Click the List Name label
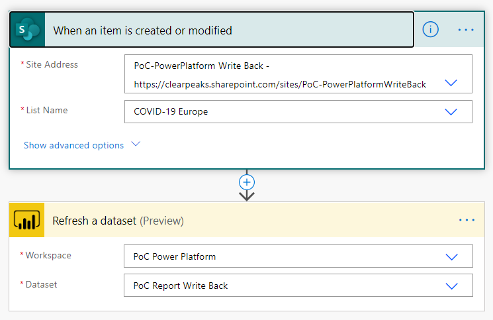Screen dimensions: 493x320 [47, 110]
